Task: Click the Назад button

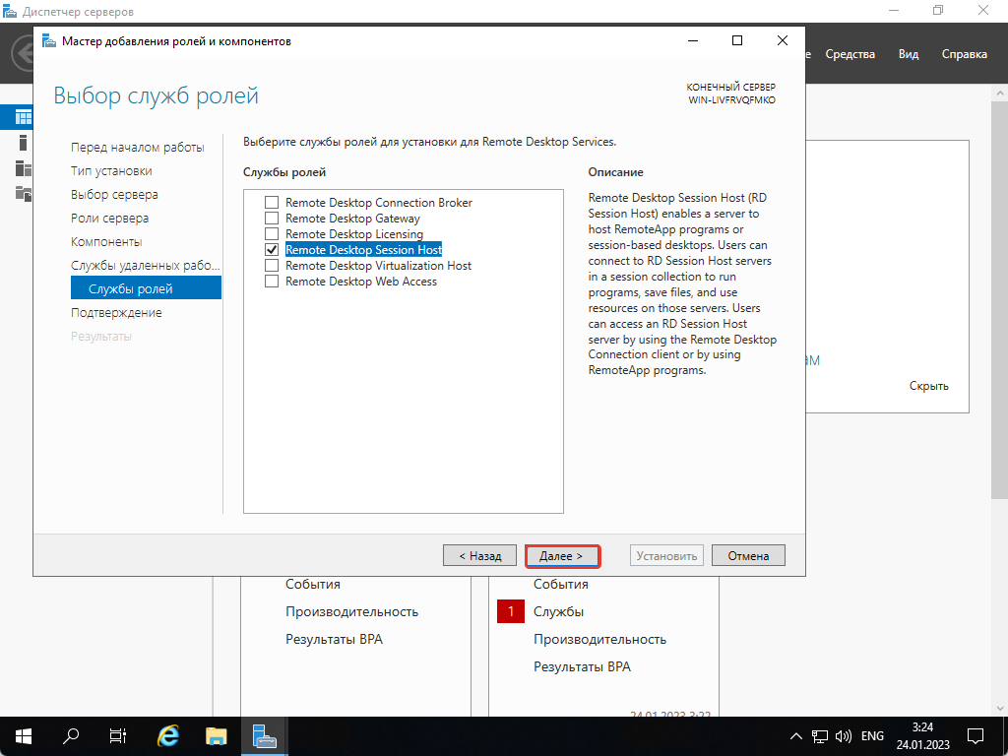Action: pos(479,556)
